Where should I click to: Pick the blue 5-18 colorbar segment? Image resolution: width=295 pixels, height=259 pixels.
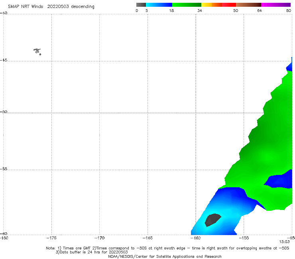pos(159,5)
